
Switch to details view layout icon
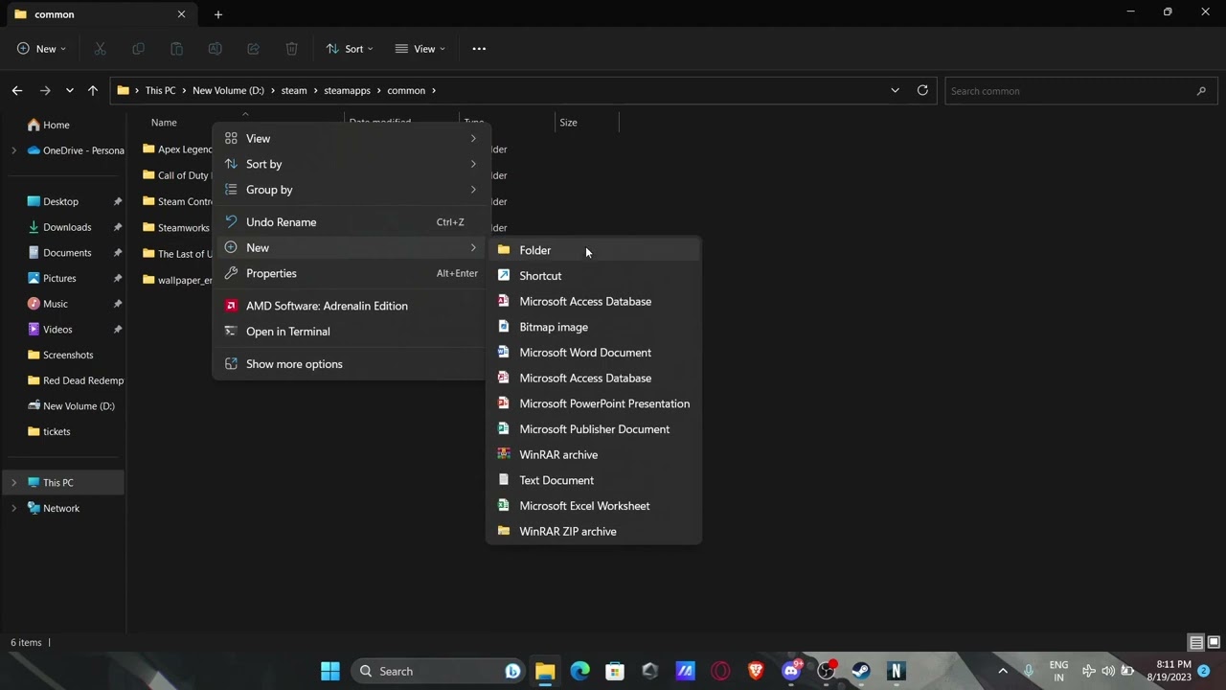coord(1195,642)
